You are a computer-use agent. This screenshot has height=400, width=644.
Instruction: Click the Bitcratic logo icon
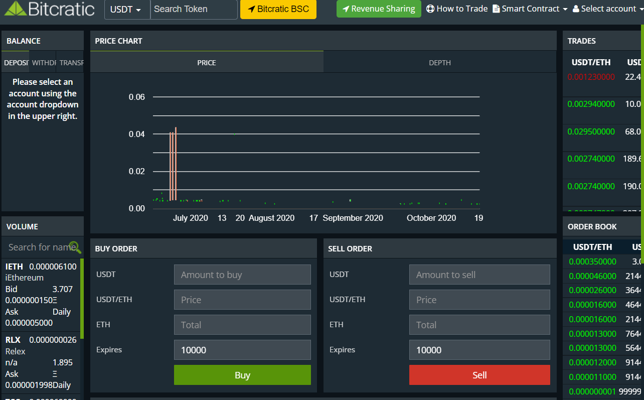coord(15,9)
